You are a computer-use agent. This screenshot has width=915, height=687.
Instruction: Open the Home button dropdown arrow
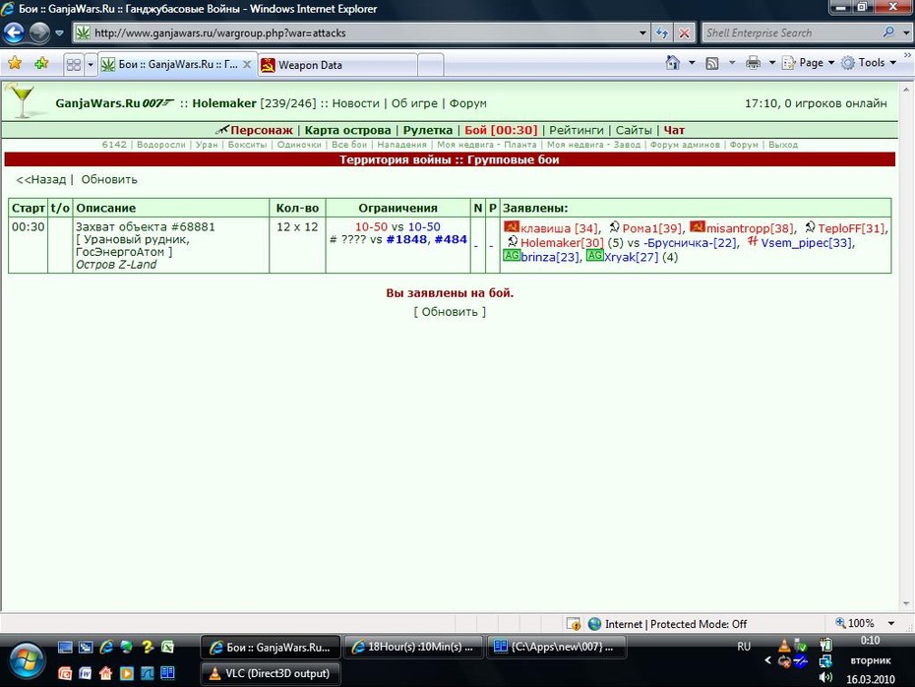(x=692, y=62)
